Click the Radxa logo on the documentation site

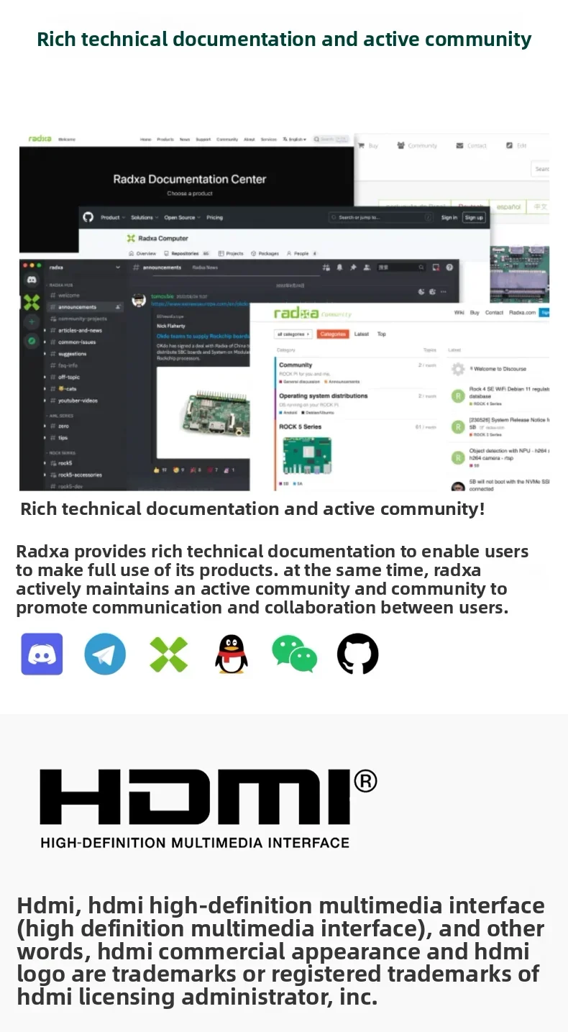click(40, 139)
